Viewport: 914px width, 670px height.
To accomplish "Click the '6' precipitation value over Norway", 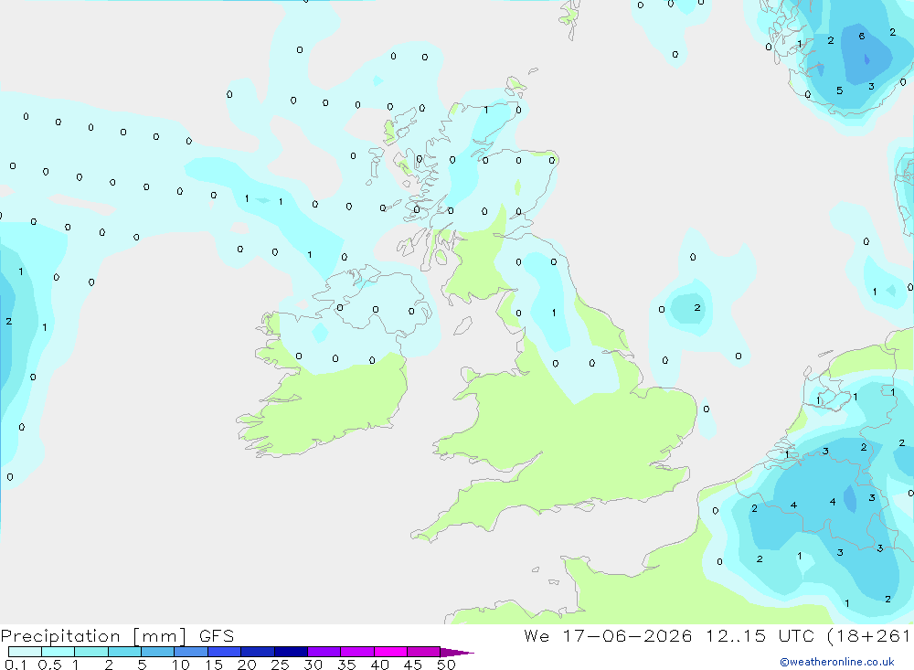I will point(862,37).
